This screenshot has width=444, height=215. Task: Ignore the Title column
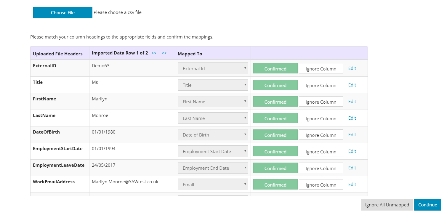coord(321,85)
